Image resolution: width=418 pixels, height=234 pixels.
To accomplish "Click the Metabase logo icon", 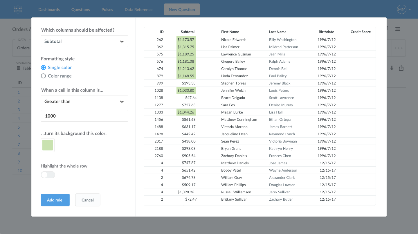I will pyautogui.click(x=18, y=9).
